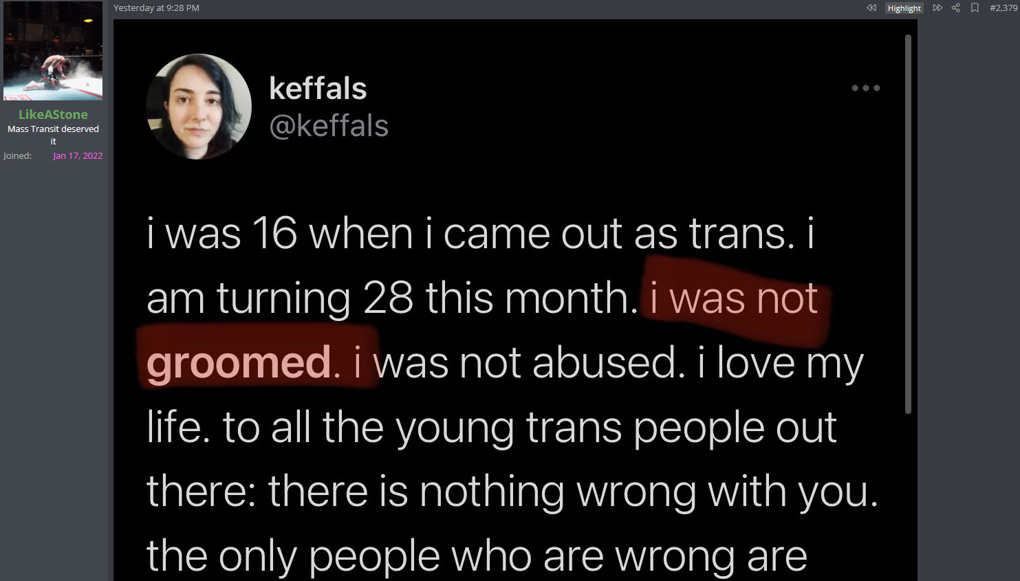Jump to next highlighted post arrow
This screenshot has width=1020, height=581.
click(937, 8)
